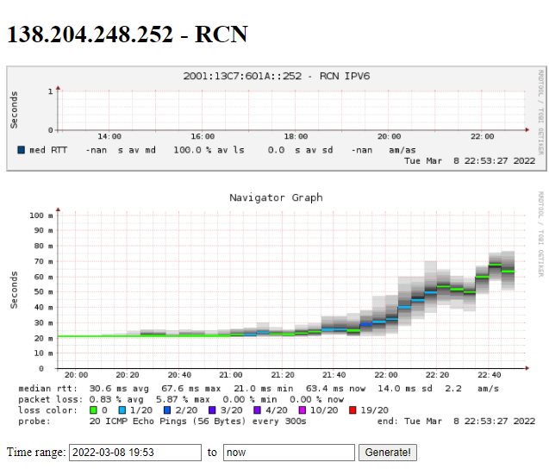Focus the Time range start date field

(x=134, y=453)
